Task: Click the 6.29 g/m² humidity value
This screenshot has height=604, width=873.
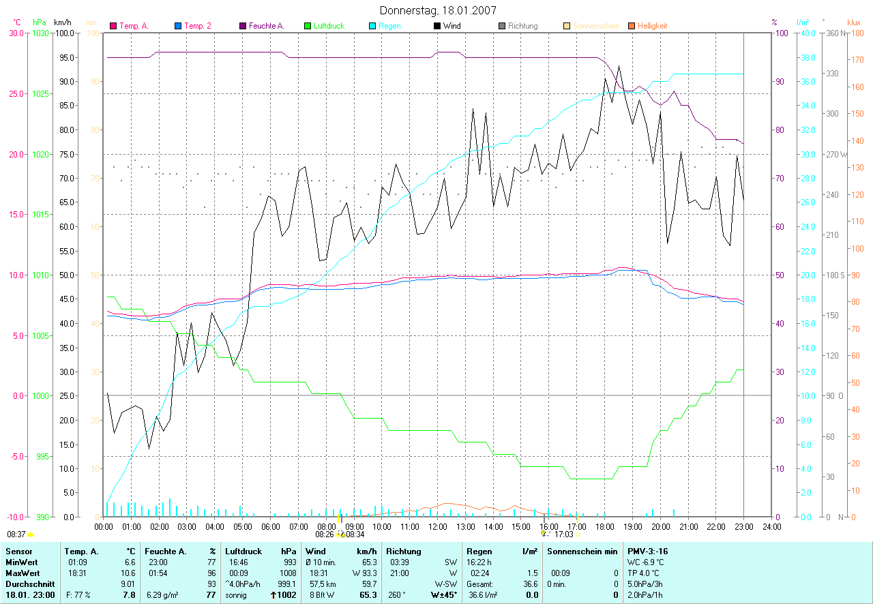Action: (x=162, y=595)
